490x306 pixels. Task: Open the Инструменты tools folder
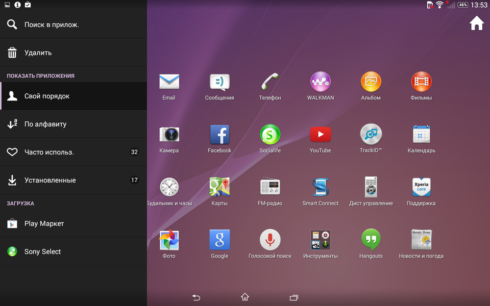coord(321,240)
